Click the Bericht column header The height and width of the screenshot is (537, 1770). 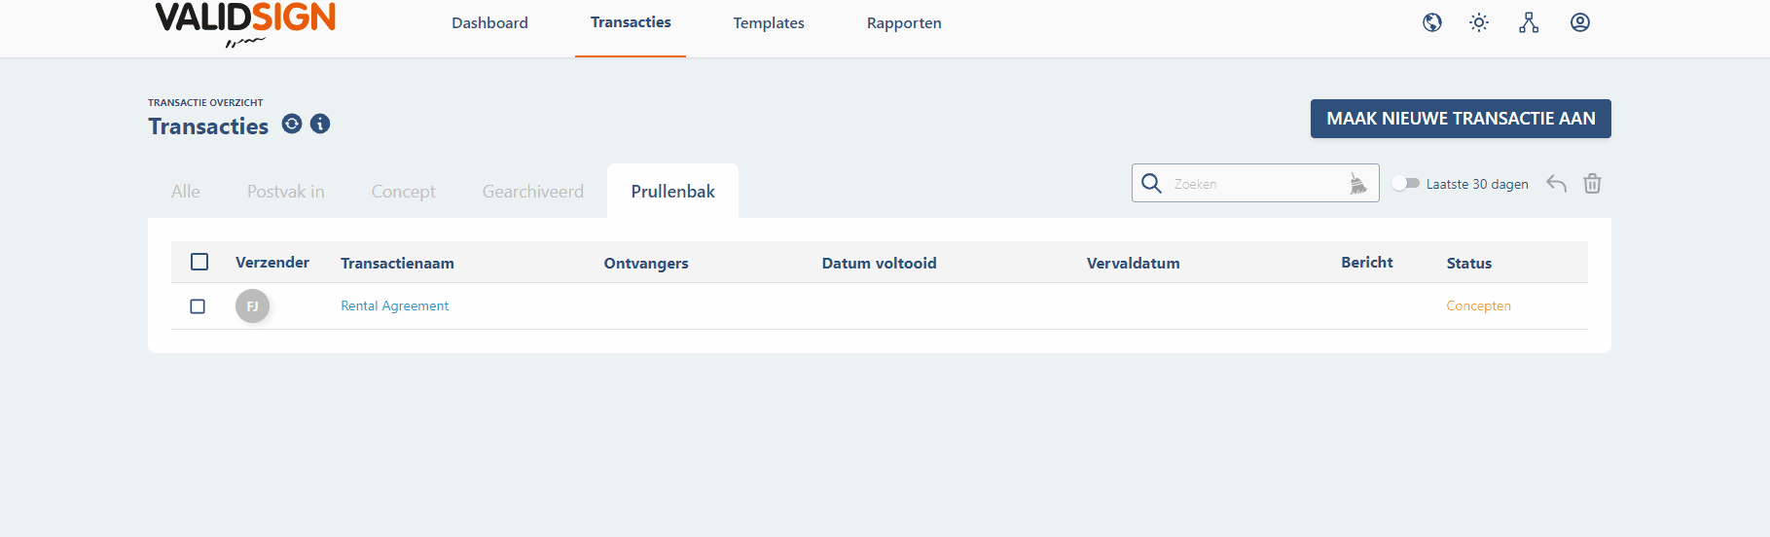[1367, 263]
